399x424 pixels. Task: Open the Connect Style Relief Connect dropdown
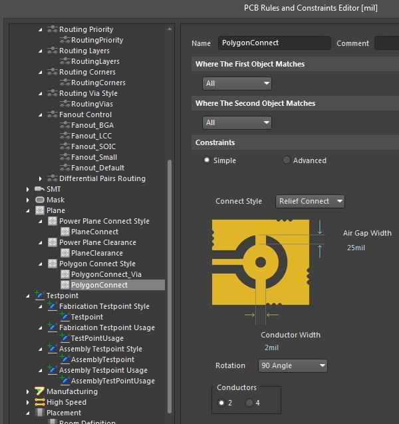(310, 201)
